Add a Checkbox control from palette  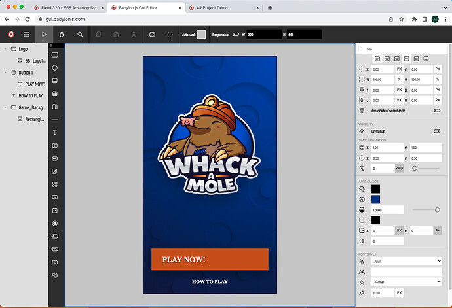(x=55, y=211)
